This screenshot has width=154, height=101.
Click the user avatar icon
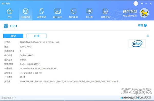coord(136,4)
